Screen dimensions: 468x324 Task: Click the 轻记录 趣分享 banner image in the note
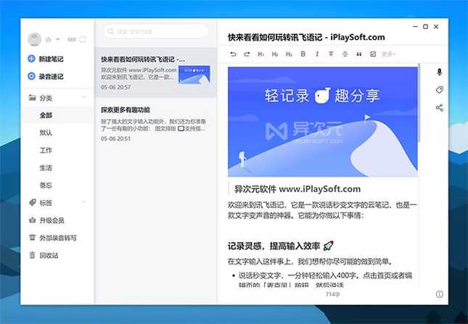coord(323,122)
